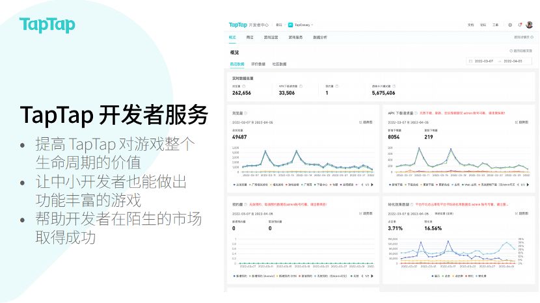This screenshot has width=540, height=303.
Task: Click info icon beside APK下载请求量 in 实时数据总量
Action: click(x=301, y=86)
